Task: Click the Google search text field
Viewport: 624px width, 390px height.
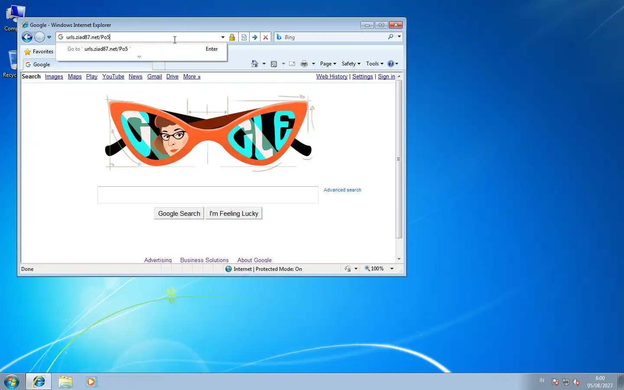Action: click(x=208, y=195)
